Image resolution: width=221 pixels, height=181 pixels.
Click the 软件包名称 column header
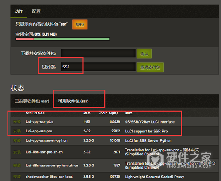(35, 113)
